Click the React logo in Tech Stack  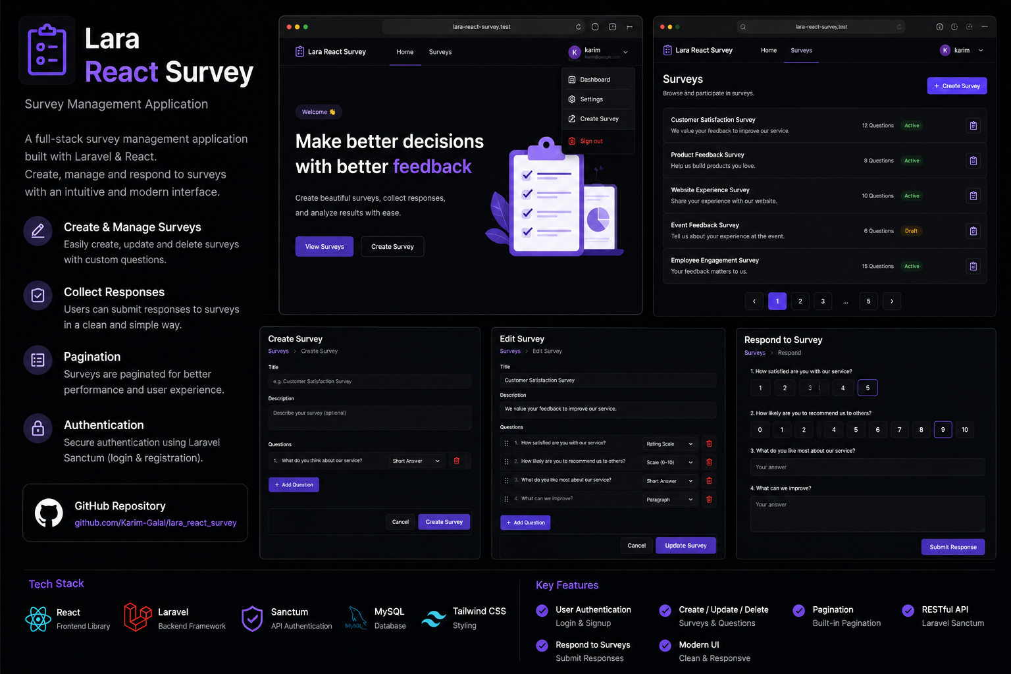tap(38, 619)
